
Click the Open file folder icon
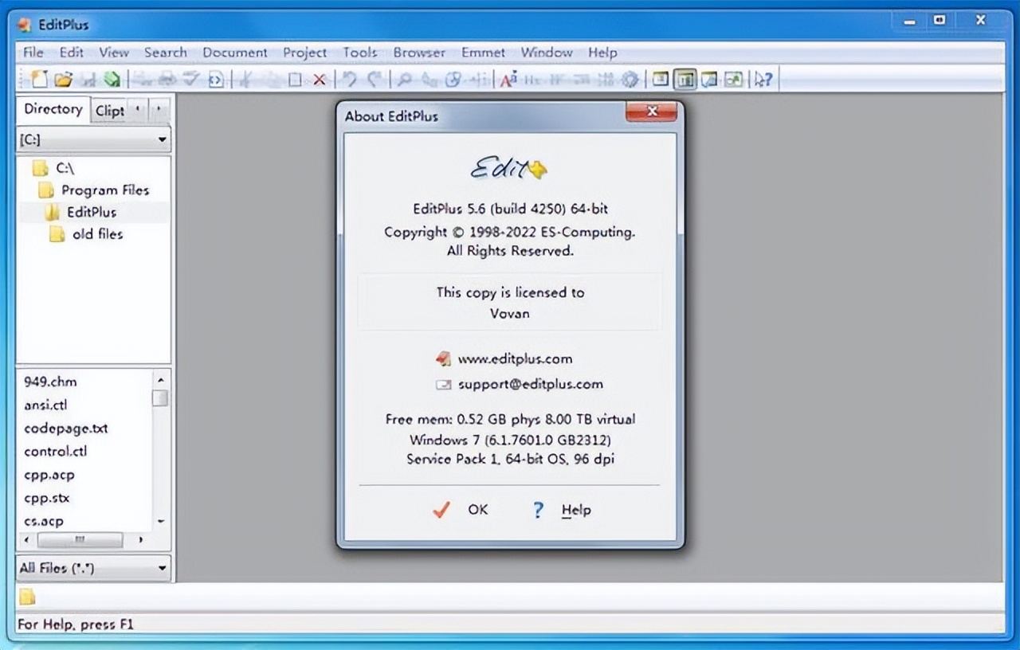(x=63, y=79)
